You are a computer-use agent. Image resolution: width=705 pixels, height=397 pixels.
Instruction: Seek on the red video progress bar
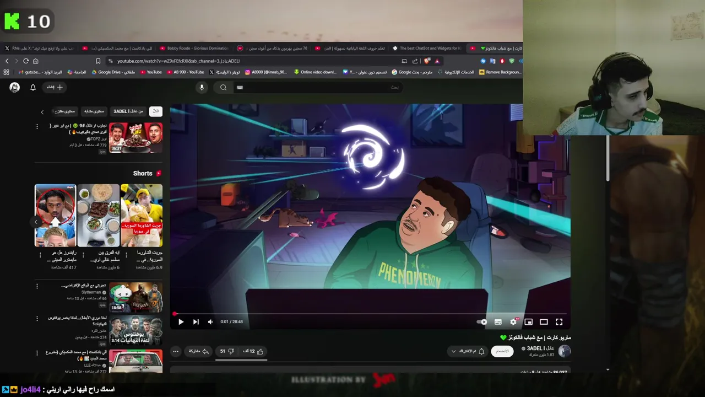click(370, 314)
